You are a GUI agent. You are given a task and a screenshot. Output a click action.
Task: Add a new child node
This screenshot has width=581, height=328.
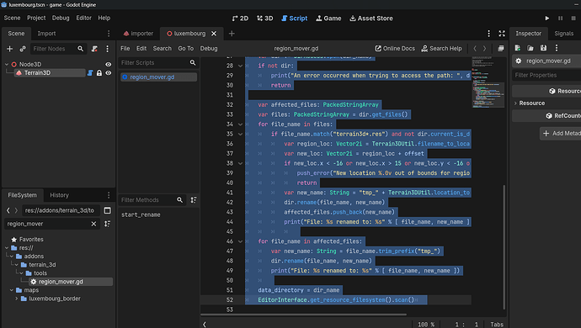tap(9, 49)
